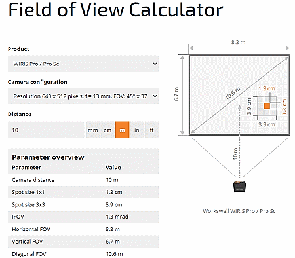The height and width of the screenshot is (258, 295).
Task: Click the Parameter overview heading
Action: click(48, 157)
